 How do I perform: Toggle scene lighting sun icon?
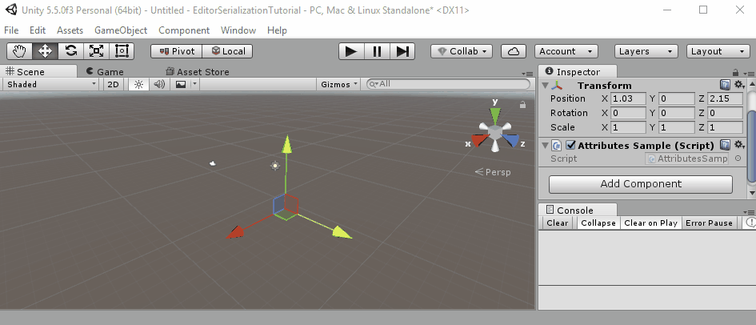point(138,84)
